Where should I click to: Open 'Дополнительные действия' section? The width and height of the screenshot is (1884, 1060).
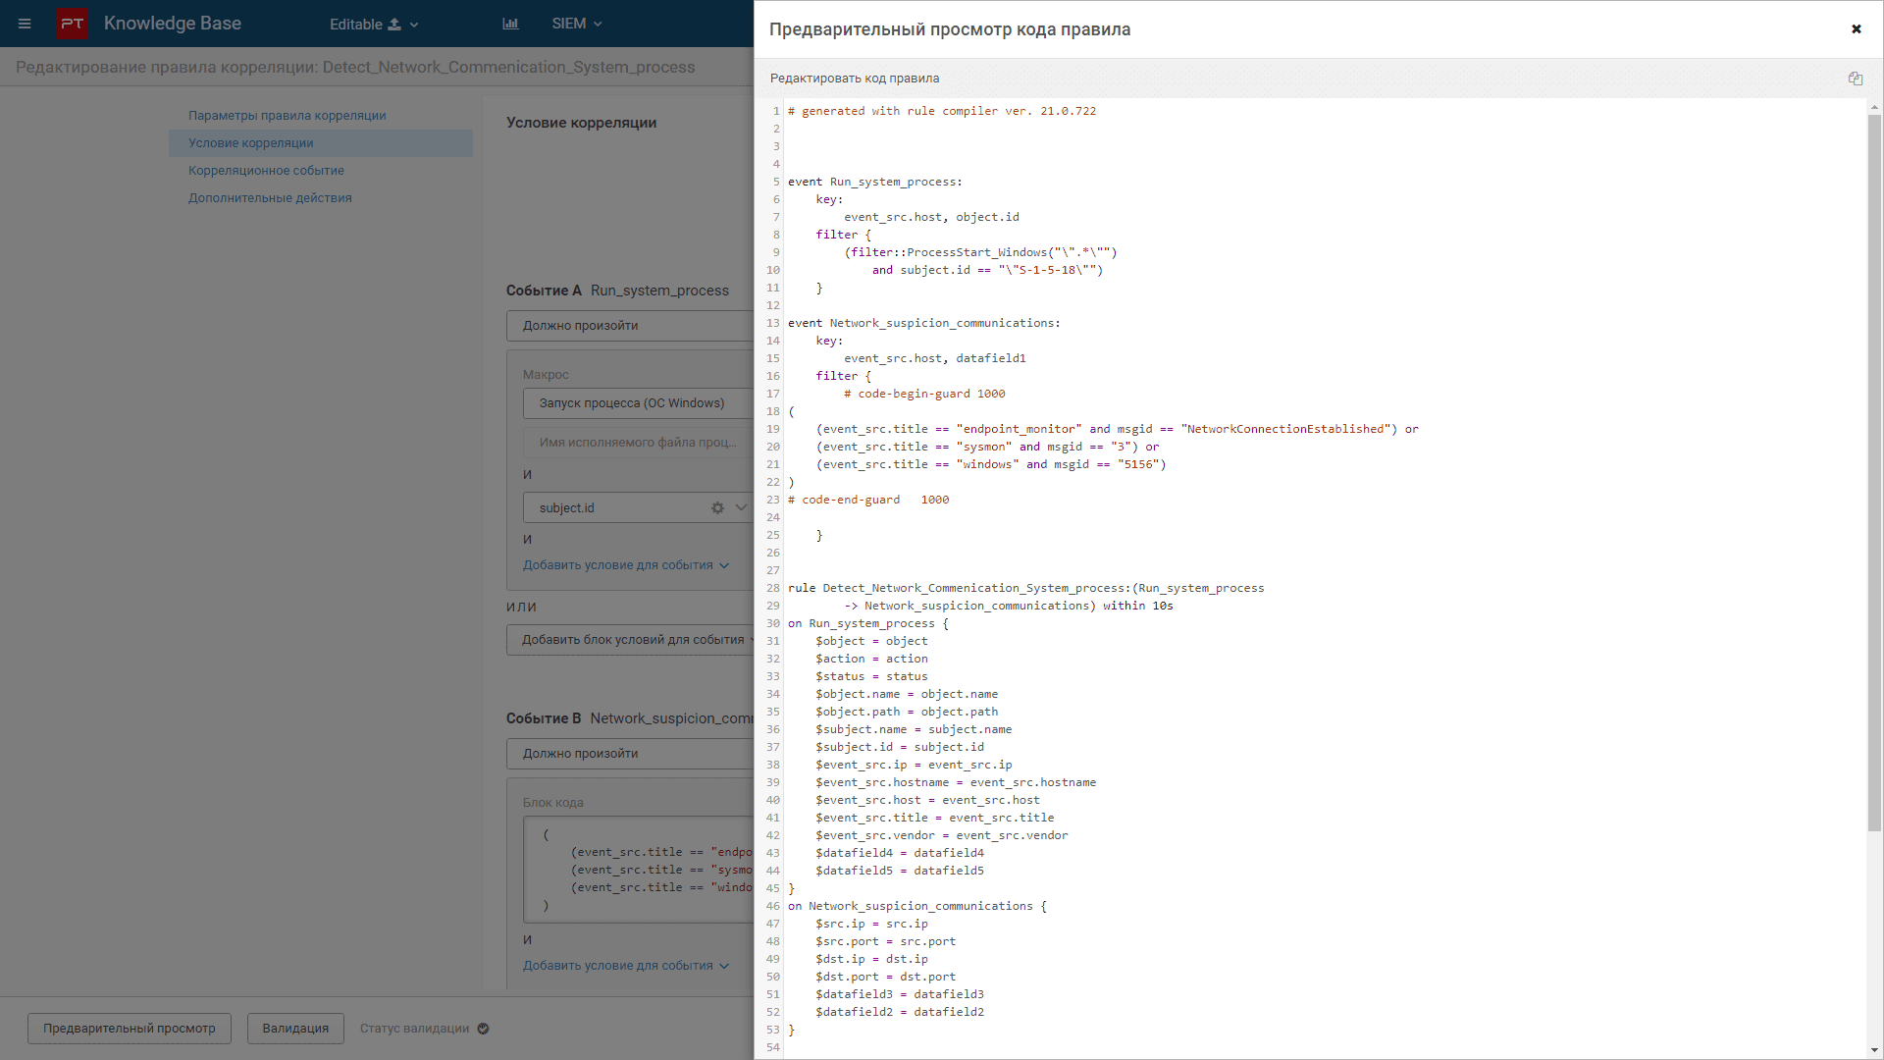coord(270,198)
